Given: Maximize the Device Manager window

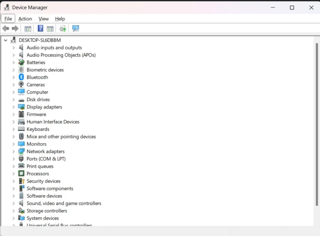Looking at the screenshot, I should [292, 7].
